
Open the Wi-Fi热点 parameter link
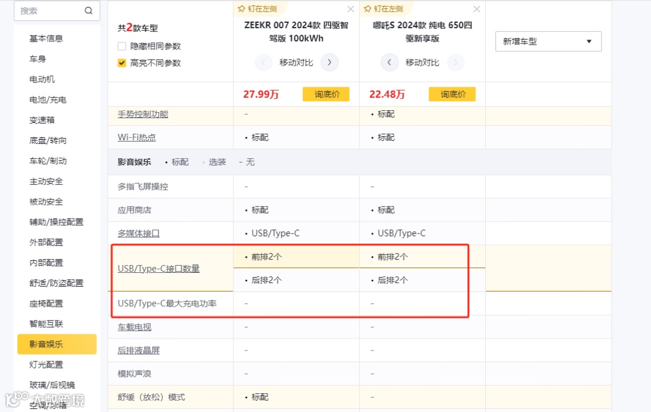tap(137, 137)
